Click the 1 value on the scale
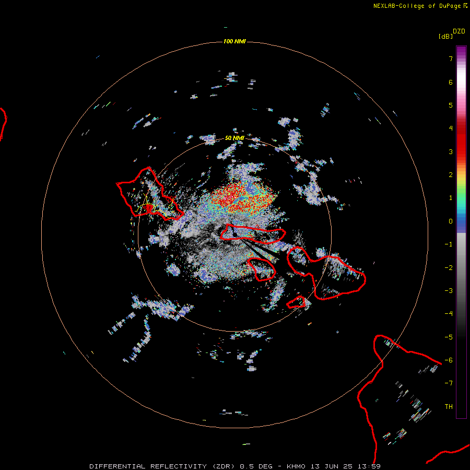The height and width of the screenshot is (470, 470). coord(451,198)
